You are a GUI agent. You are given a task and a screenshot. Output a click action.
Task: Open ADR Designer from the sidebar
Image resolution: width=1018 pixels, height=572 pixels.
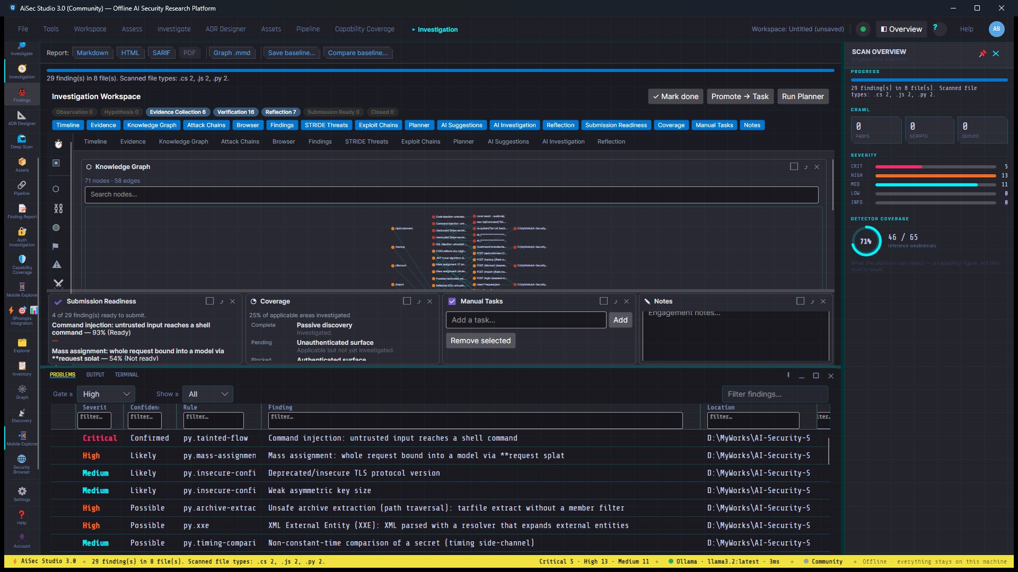point(22,119)
